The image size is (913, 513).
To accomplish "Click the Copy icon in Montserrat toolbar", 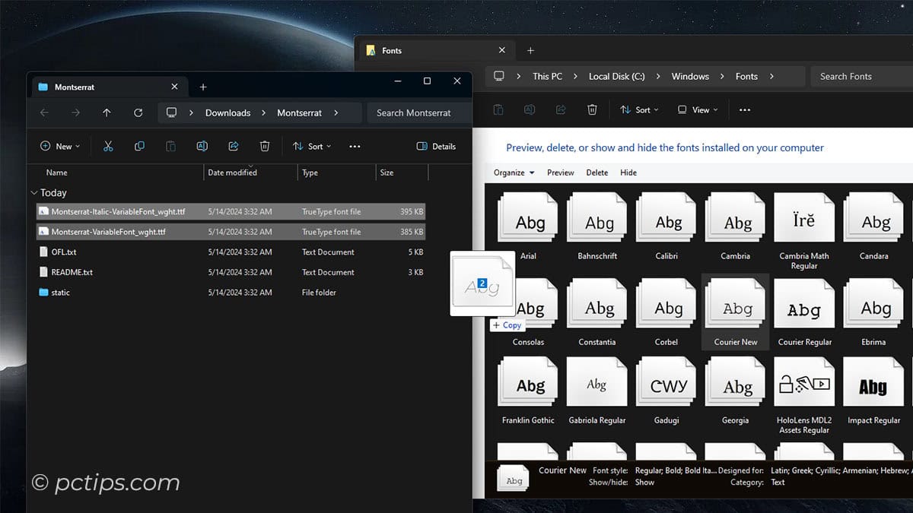I will (x=140, y=146).
